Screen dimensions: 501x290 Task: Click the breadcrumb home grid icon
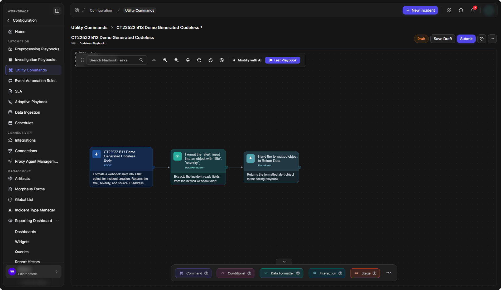pos(77,10)
